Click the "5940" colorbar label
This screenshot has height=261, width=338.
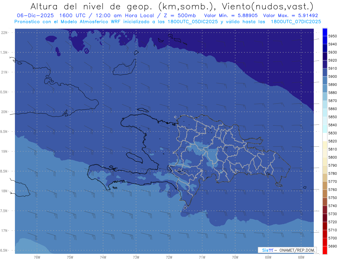tap(332, 44)
